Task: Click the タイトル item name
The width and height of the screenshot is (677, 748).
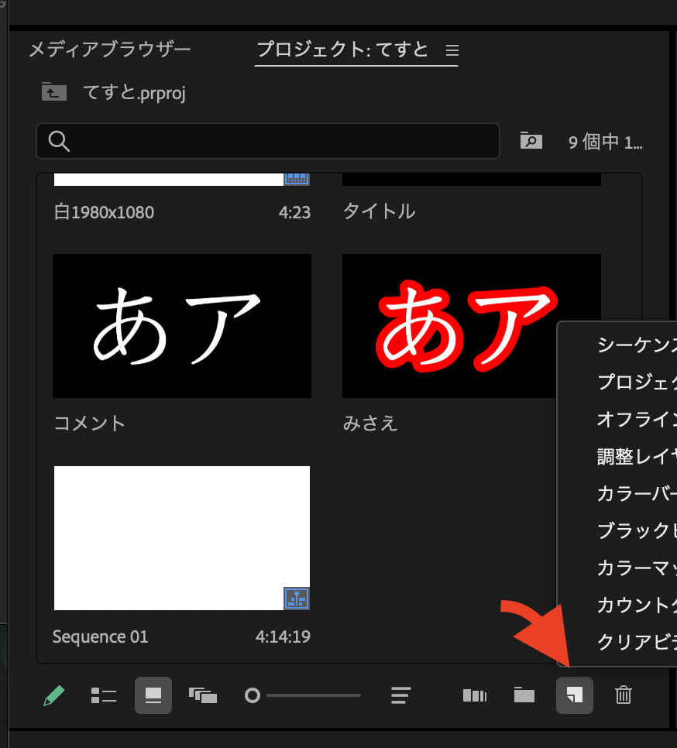Action: 380,211
